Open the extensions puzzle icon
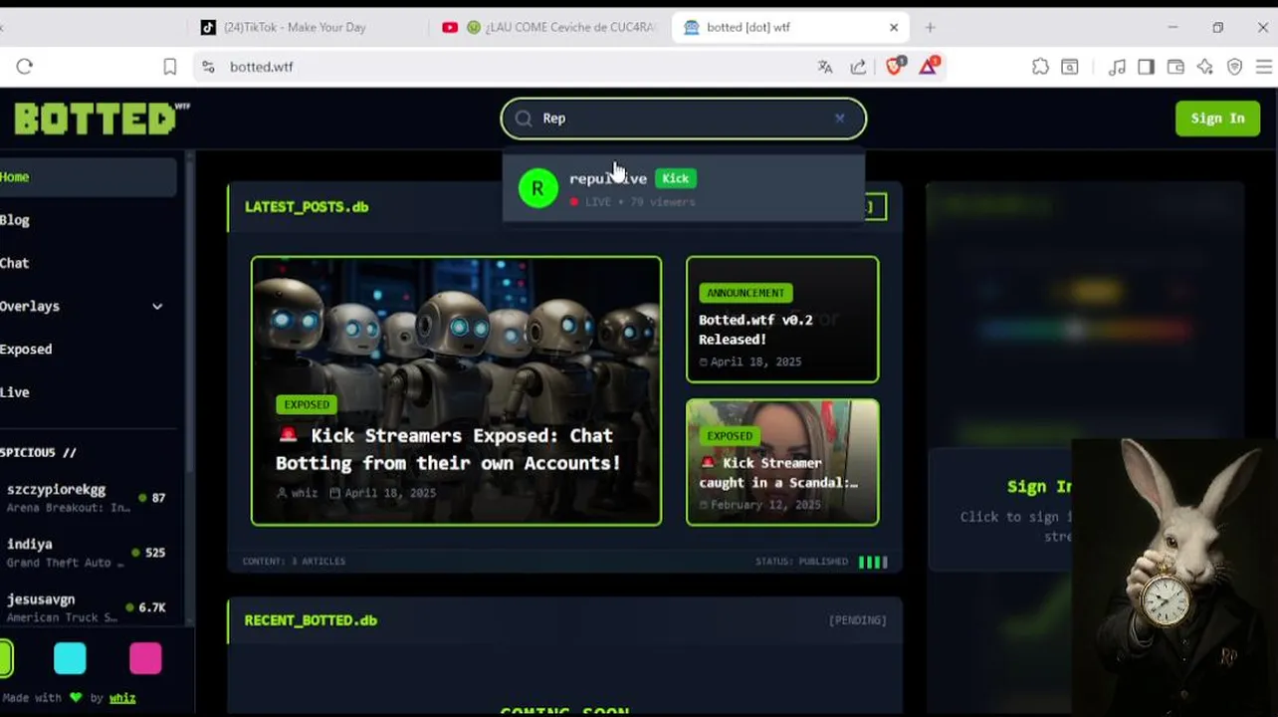The width and height of the screenshot is (1278, 717). coord(1040,67)
